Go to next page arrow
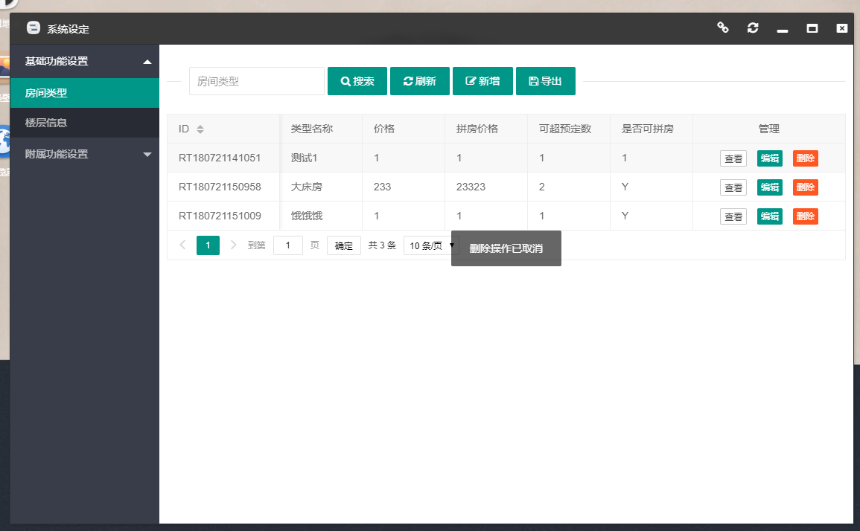The image size is (860, 531). 233,245
